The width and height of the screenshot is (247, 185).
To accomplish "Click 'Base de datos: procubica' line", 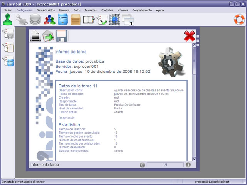I will pos(80,61).
